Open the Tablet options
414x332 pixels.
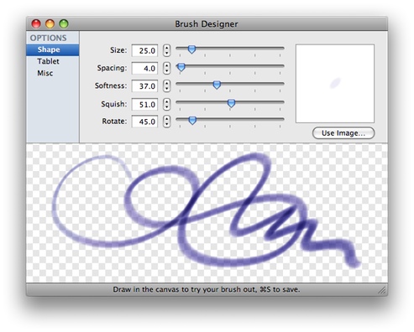coord(53,61)
